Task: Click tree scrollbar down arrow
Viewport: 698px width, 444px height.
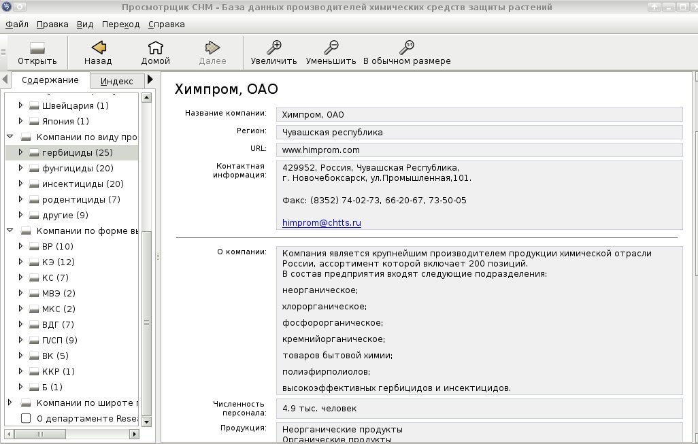Action: (x=146, y=422)
